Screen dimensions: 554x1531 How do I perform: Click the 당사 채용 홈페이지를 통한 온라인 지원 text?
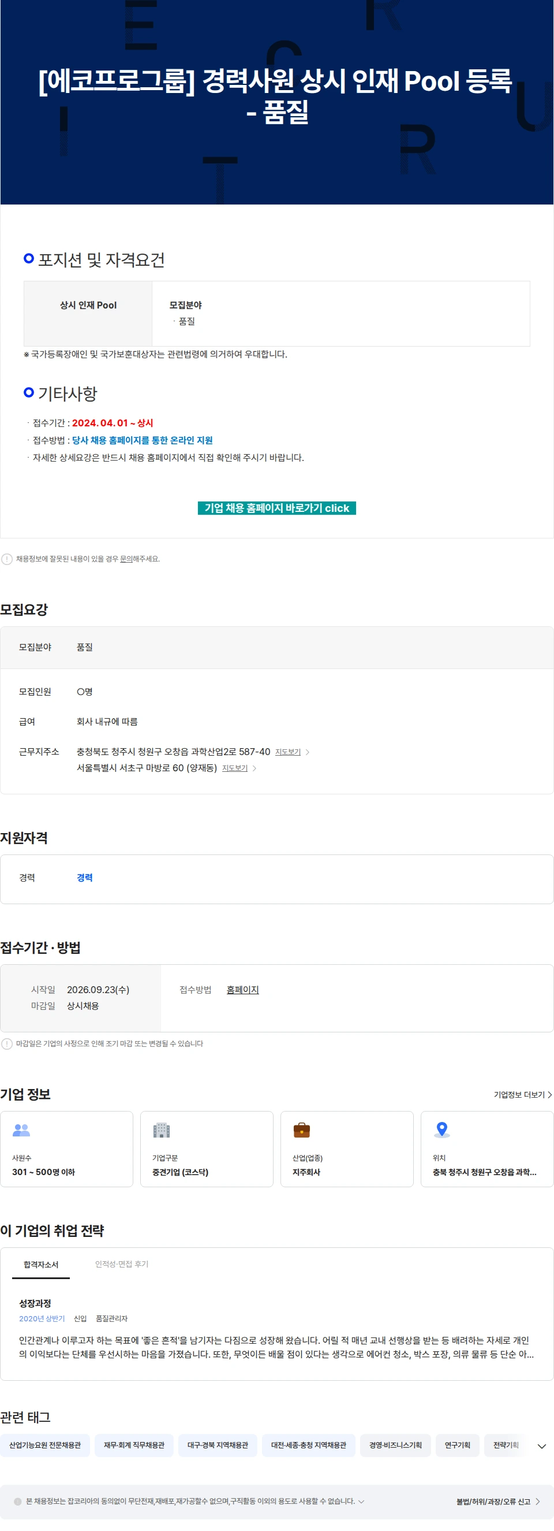(143, 440)
